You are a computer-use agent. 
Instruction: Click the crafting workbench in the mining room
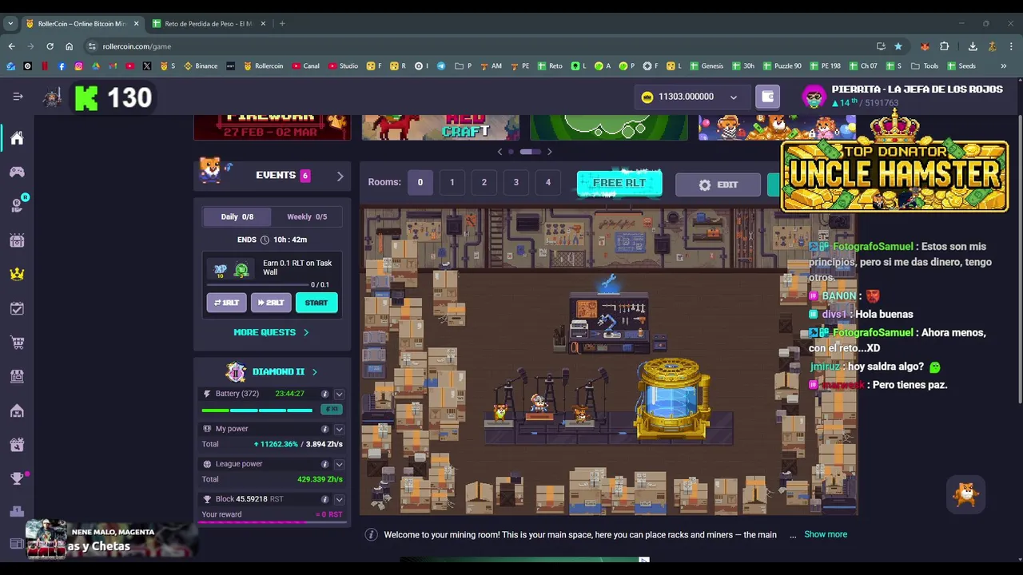[610, 322]
